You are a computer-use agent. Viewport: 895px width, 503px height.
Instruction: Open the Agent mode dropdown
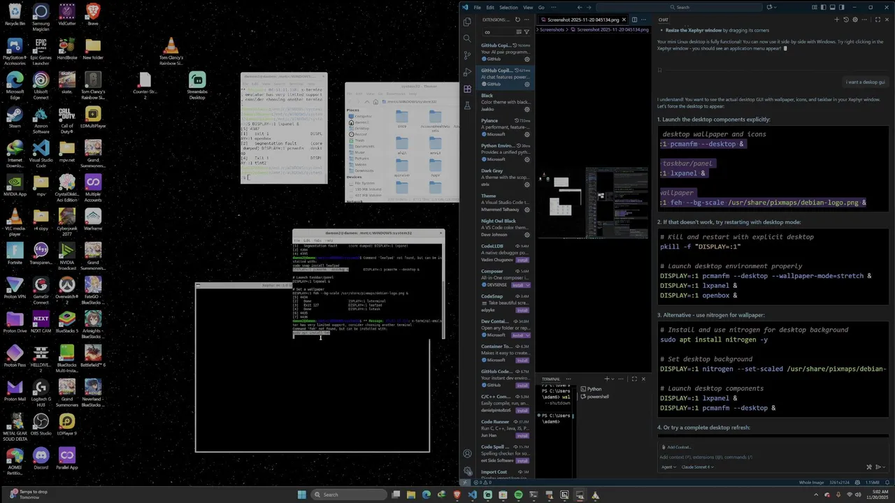tap(669, 467)
